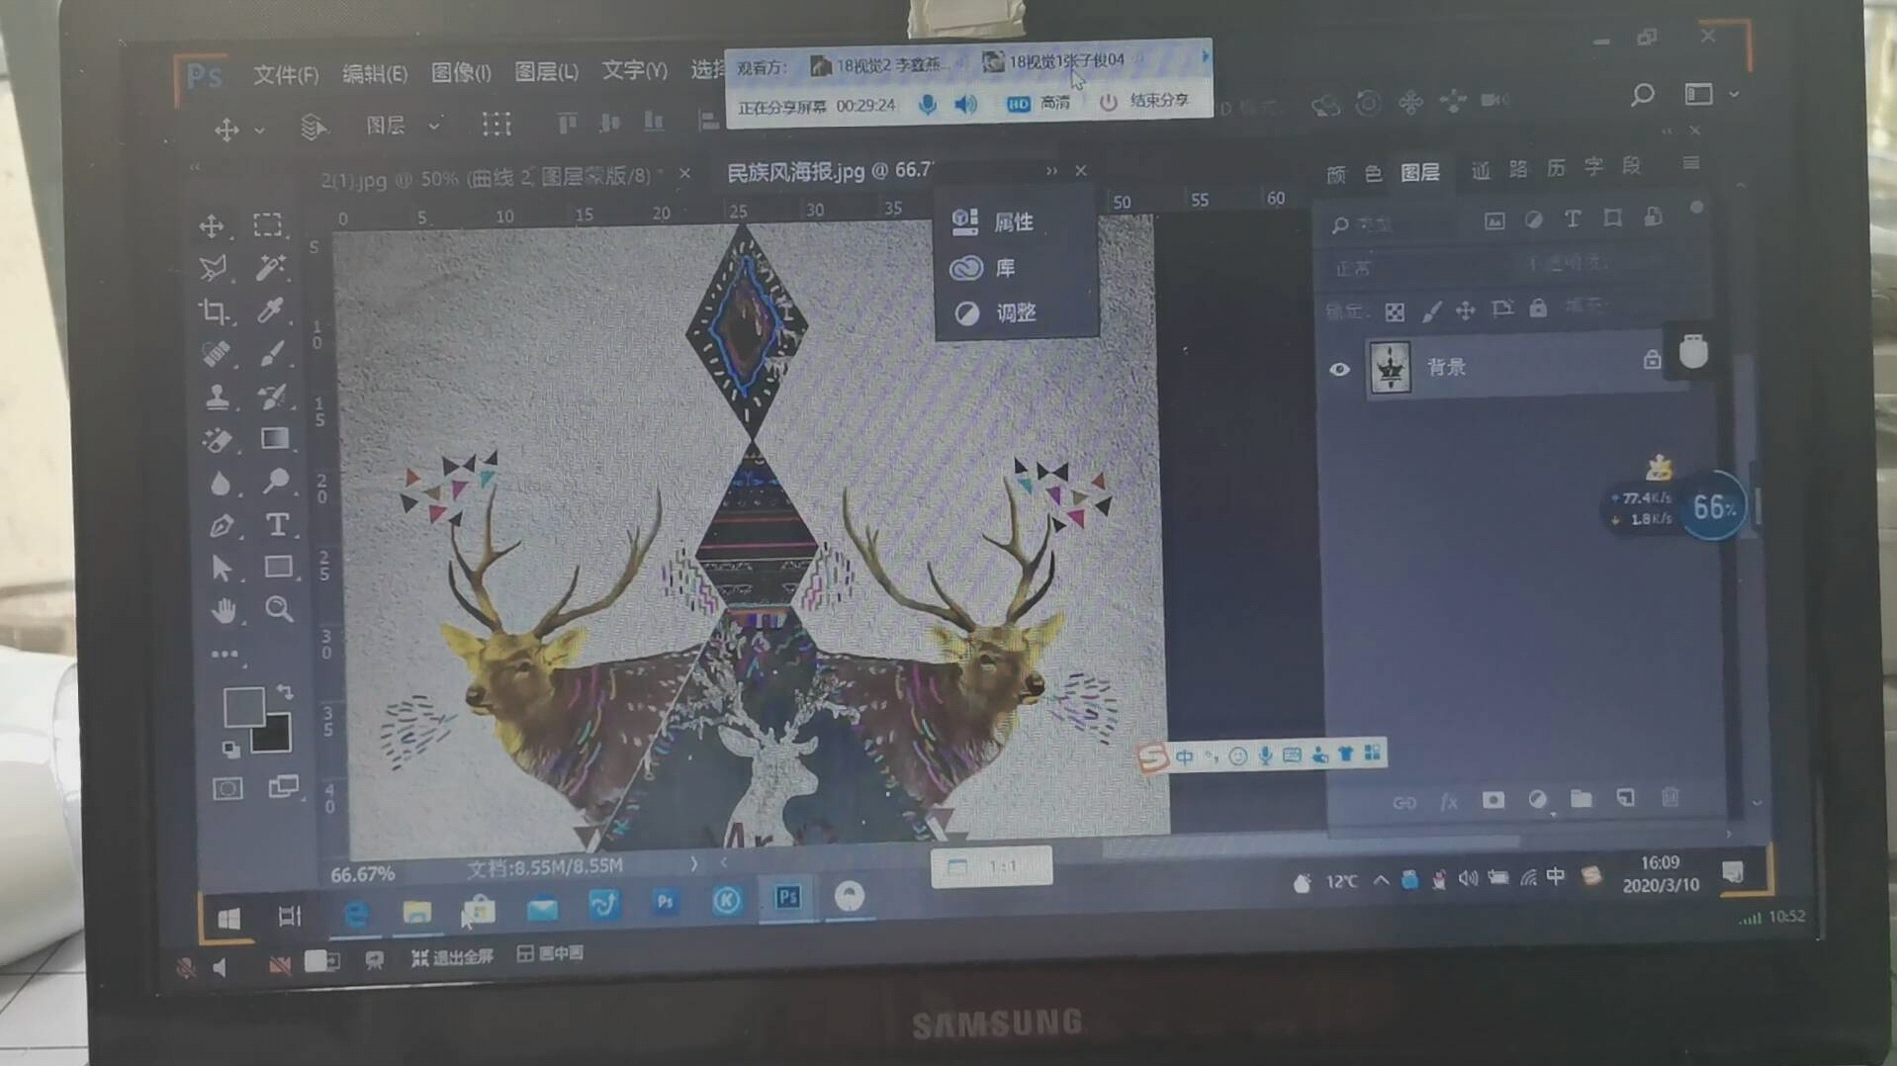The width and height of the screenshot is (1897, 1066).
Task: Open the Photoshop search icon
Action: coord(1643,95)
